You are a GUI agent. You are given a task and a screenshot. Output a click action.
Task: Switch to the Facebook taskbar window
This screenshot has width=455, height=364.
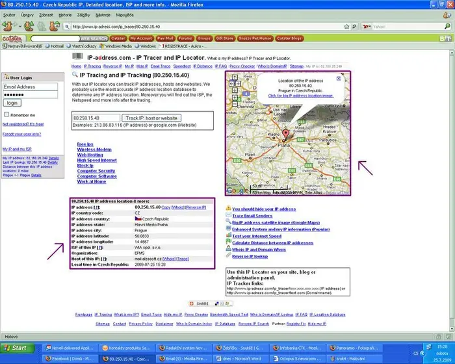[x=70, y=359]
